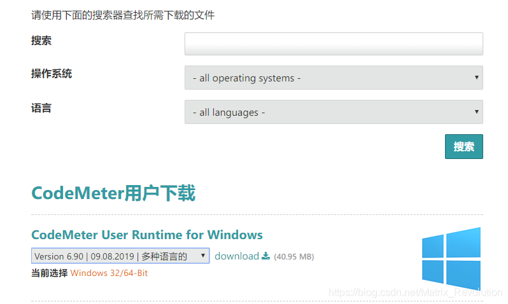Click the 搜索 field label
This screenshot has height=304, width=508.
click(41, 41)
